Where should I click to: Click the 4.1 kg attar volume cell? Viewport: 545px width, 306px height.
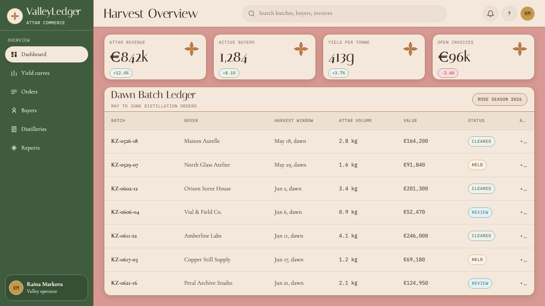(348, 236)
